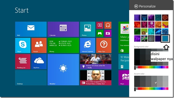Click the Accent color hue slider handle
174x98 pixels.
click(x=135, y=89)
